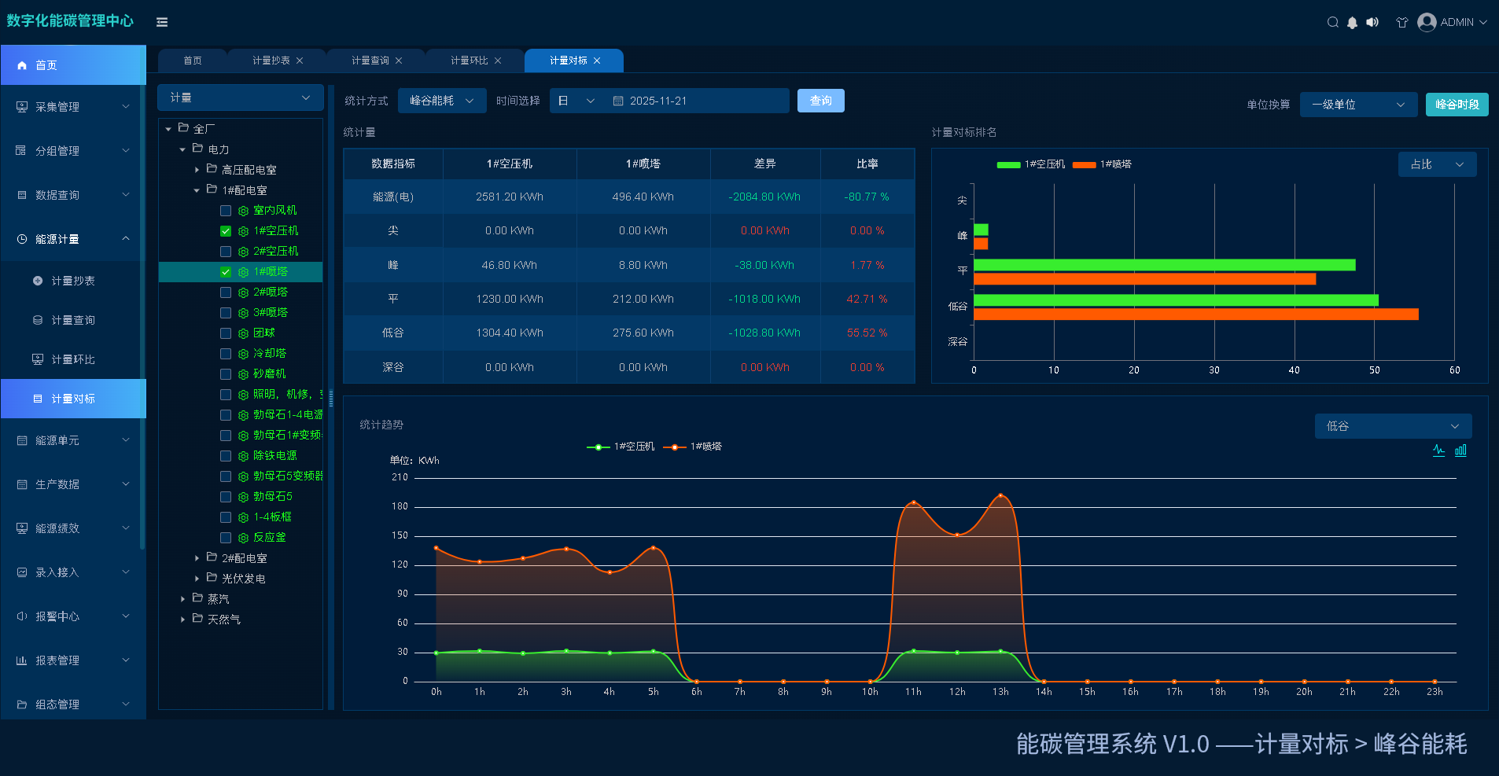The width and height of the screenshot is (1499, 776).
Task: Click the 查询 button
Action: coord(821,101)
